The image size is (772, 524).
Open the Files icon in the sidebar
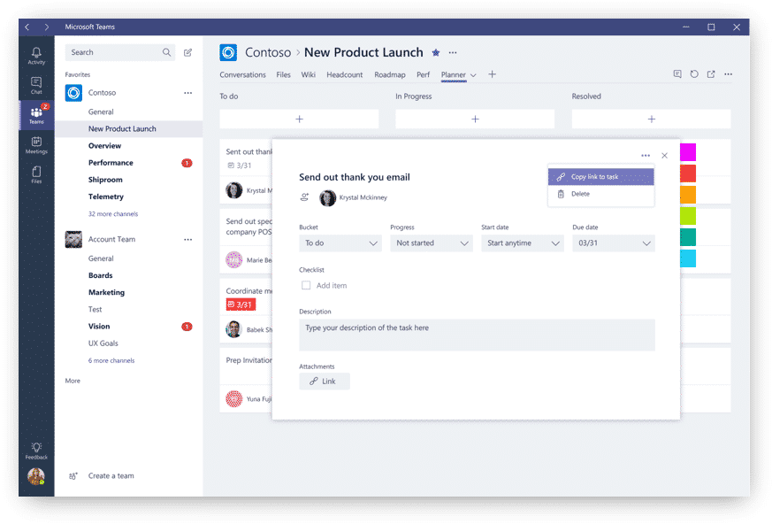(x=36, y=175)
